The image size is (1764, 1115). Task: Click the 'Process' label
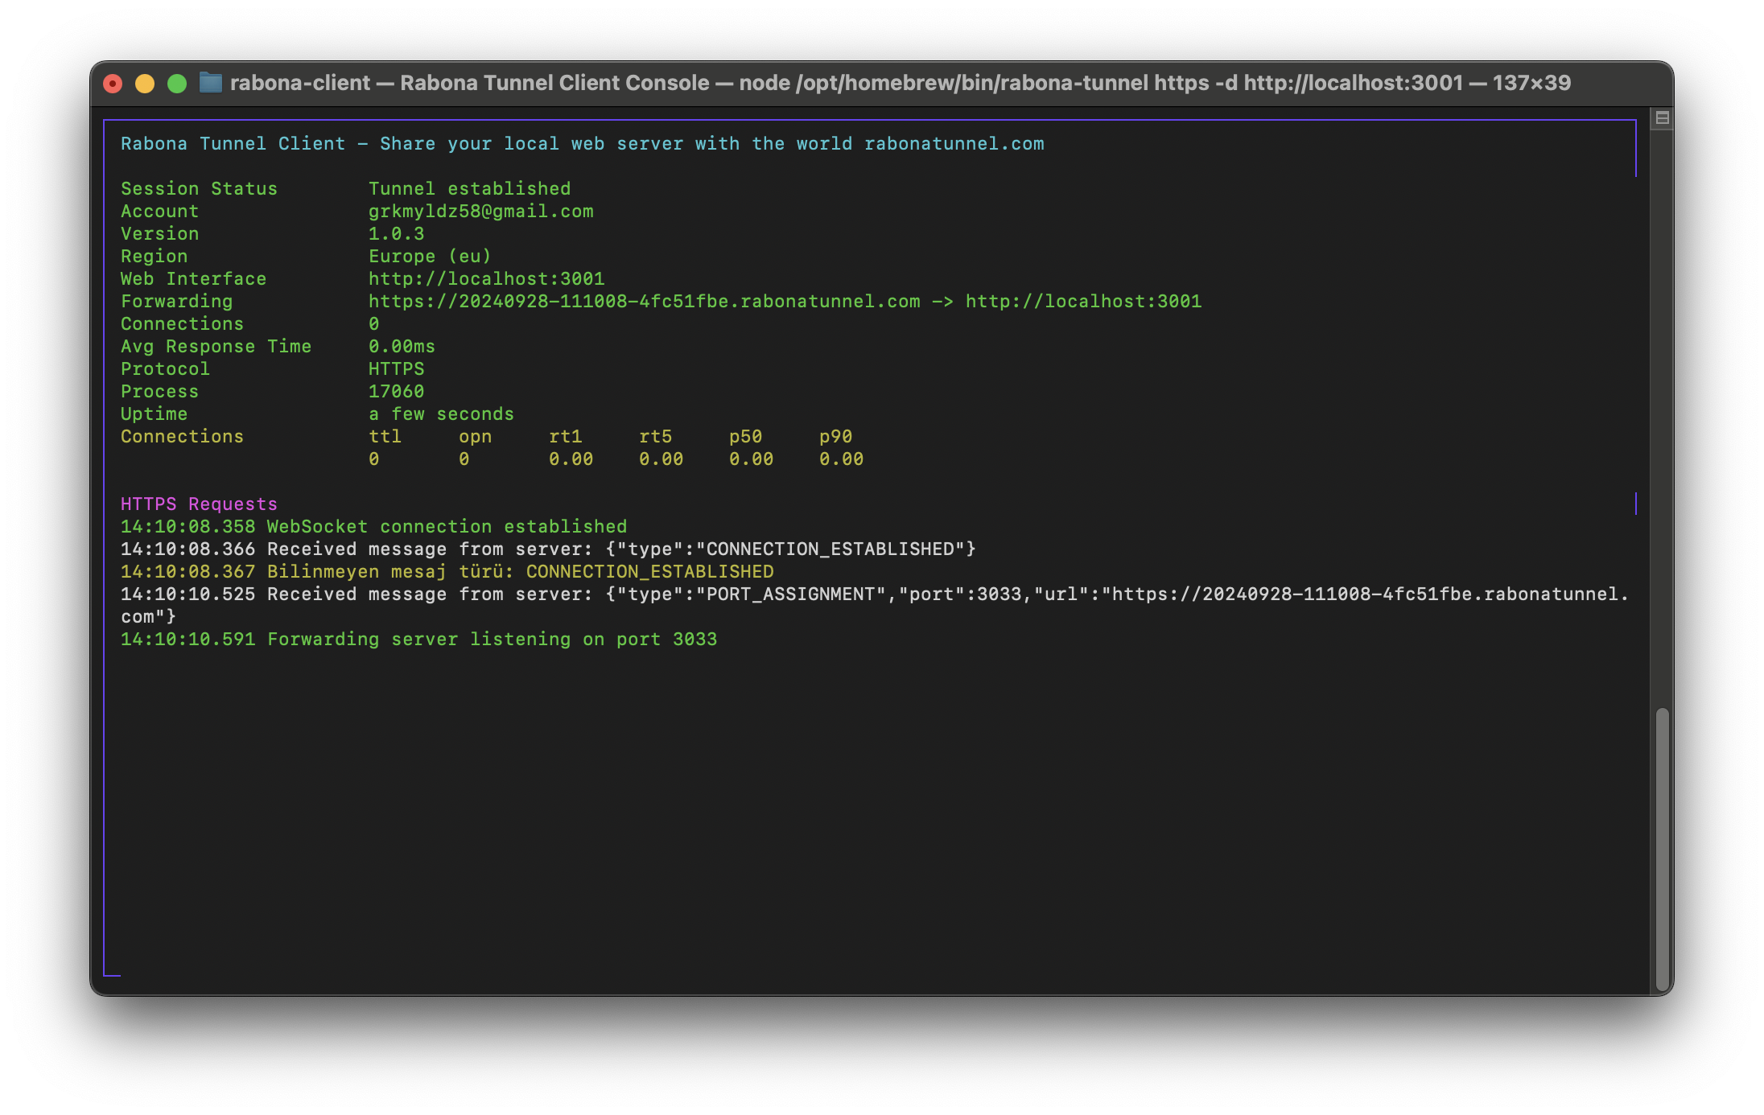coord(159,392)
